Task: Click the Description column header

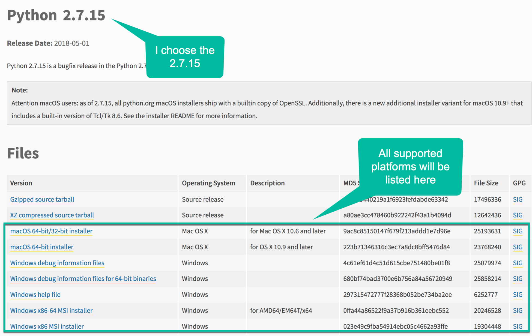Action: point(267,183)
